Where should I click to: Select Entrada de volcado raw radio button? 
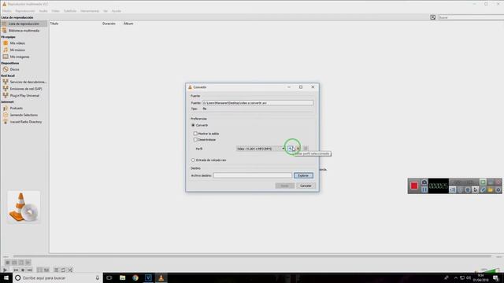pyautogui.click(x=193, y=160)
